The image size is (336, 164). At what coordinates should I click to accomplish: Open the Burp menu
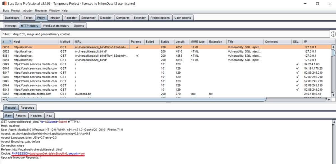(6, 11)
